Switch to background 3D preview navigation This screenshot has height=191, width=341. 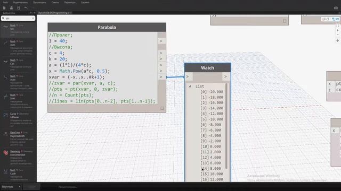click(326, 19)
